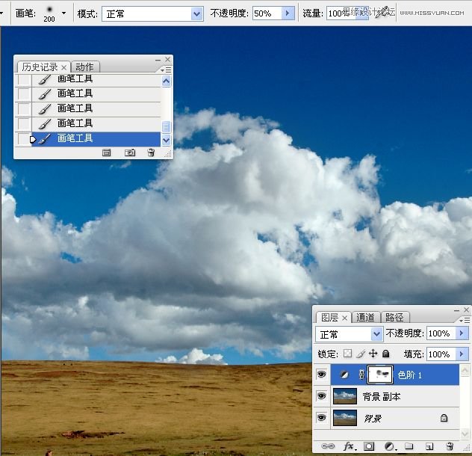Hide the 背景 副本 layer

point(321,396)
